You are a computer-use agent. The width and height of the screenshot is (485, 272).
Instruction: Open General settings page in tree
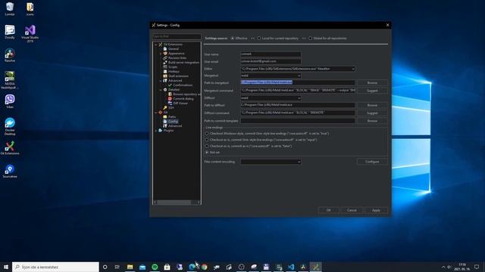coord(174,48)
